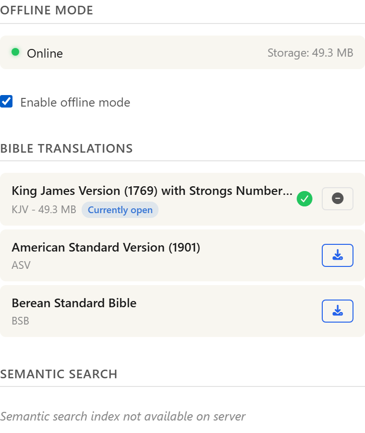Screen dimensions: 365x433
Task: Remove the downloaded KJV translation
Action: click(x=337, y=199)
